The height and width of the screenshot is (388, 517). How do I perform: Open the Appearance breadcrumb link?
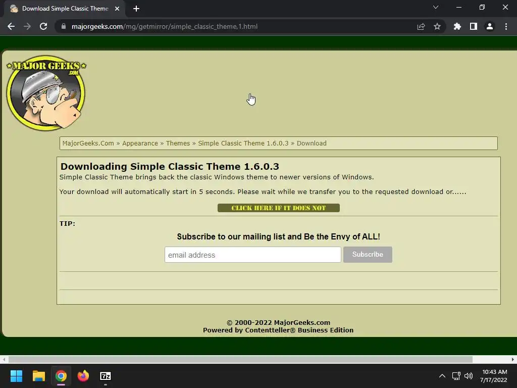pos(140,143)
